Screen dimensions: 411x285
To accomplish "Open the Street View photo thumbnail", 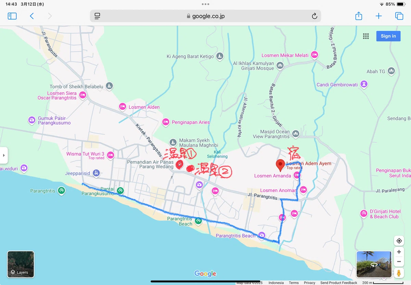I will click(x=374, y=264).
